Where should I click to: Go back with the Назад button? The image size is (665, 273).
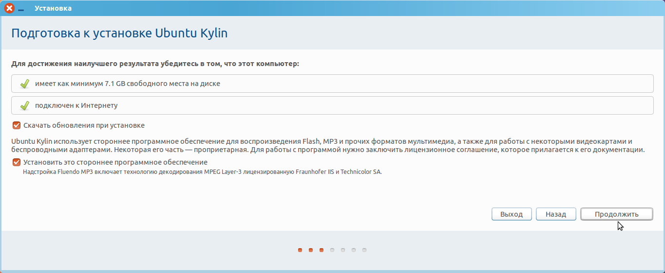click(556, 214)
